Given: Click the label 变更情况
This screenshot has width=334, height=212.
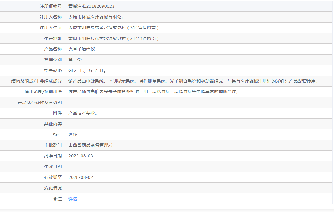Looking at the screenshot, I should pyautogui.click(x=53, y=188).
